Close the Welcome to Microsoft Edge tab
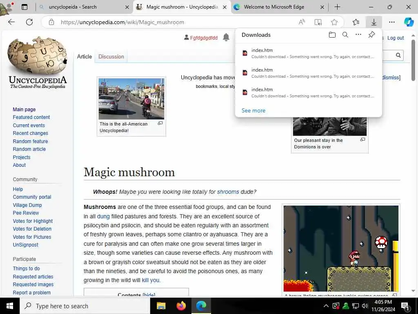 click(322, 7)
